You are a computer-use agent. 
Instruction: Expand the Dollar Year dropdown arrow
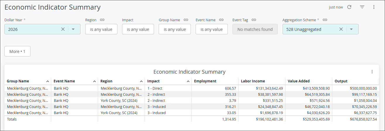pyautogui.click(x=73, y=29)
